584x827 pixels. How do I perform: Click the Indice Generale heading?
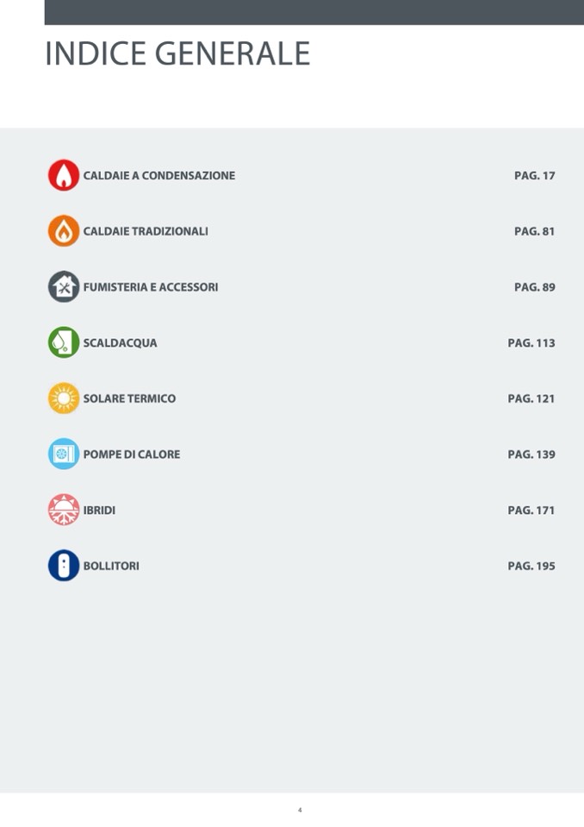click(177, 53)
